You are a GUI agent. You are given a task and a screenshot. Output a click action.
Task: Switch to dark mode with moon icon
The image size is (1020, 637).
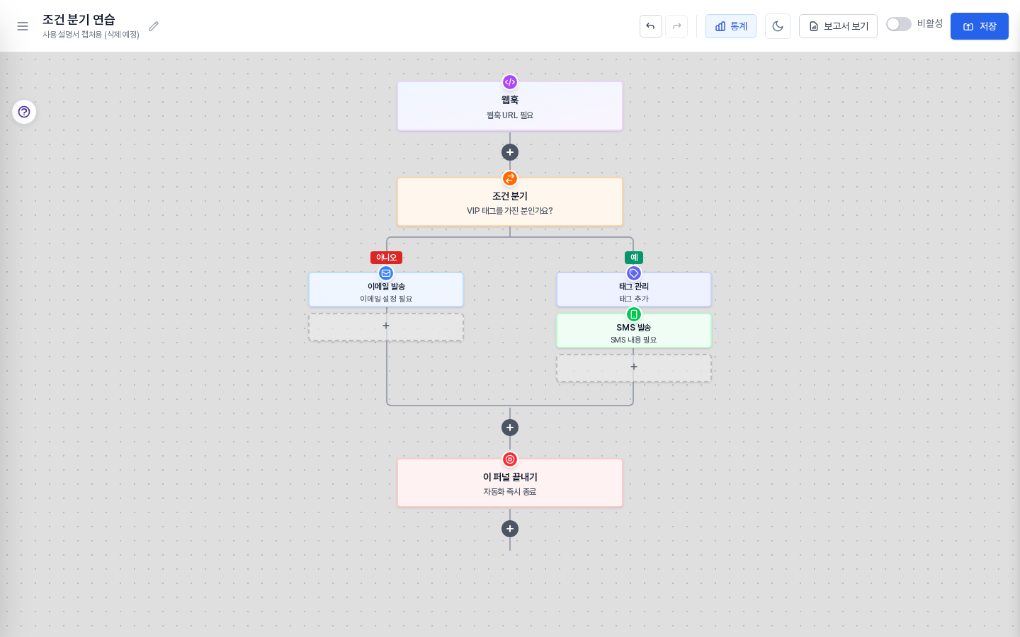click(x=778, y=26)
